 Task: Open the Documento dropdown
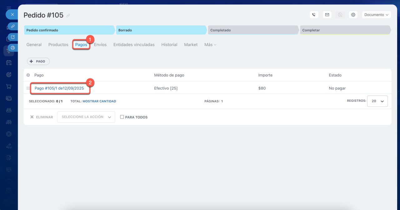(x=376, y=15)
